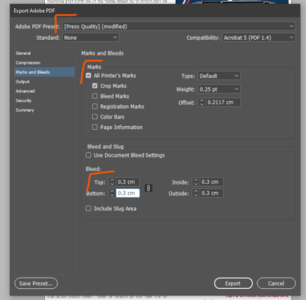Screen dimensions: 306x300
Task: Select the Security category
Action: (x=45, y=100)
